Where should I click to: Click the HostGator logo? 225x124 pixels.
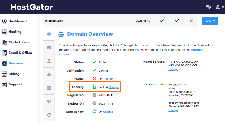tap(32, 7)
